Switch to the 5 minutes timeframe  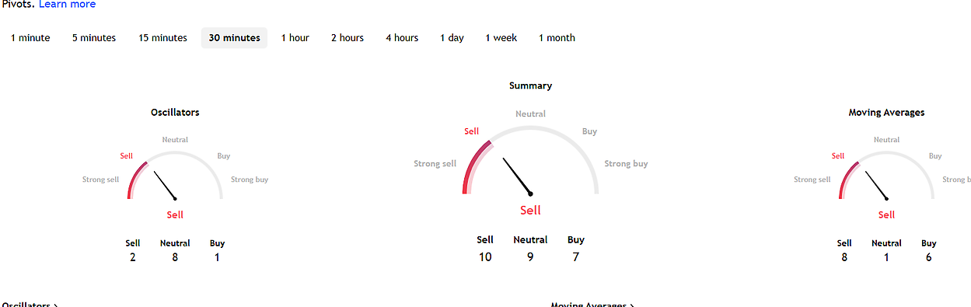pyautogui.click(x=94, y=38)
